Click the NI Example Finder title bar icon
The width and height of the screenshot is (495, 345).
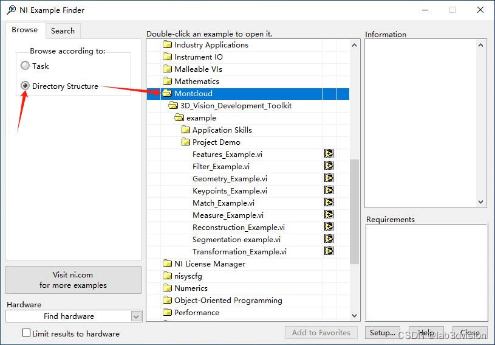click(x=12, y=10)
